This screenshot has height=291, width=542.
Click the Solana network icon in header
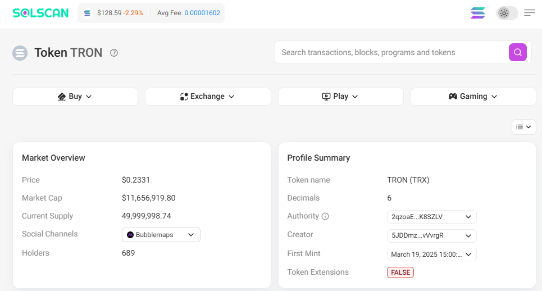pyautogui.click(x=478, y=13)
